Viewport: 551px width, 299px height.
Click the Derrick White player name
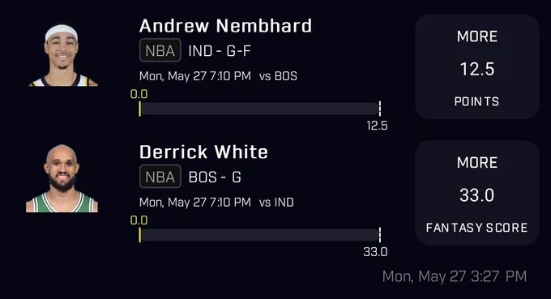(x=203, y=152)
